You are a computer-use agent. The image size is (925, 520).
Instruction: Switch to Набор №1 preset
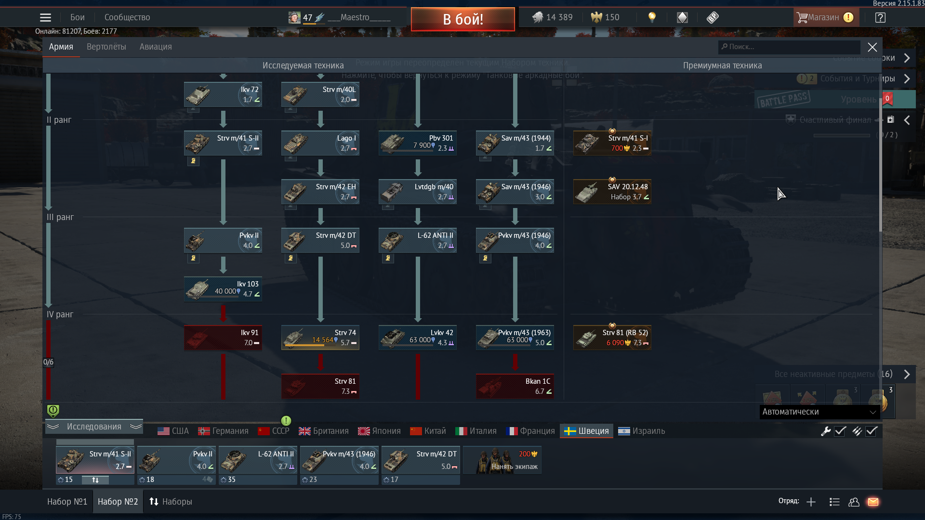coord(67,502)
